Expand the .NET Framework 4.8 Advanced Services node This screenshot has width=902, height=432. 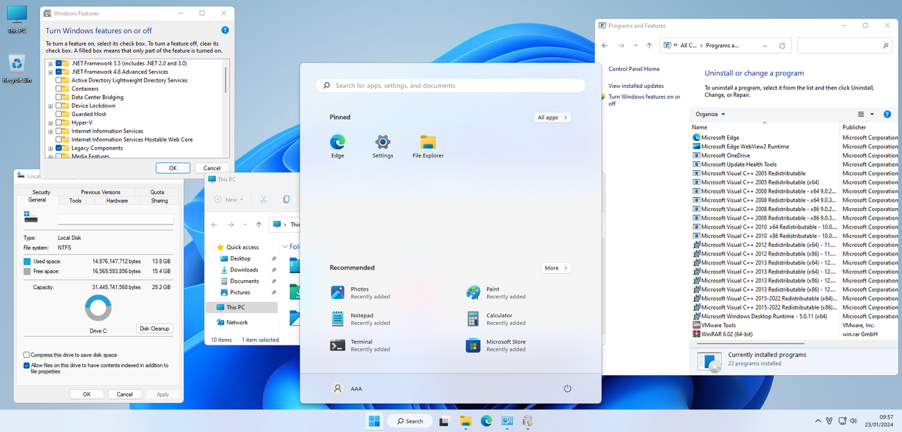[x=51, y=72]
